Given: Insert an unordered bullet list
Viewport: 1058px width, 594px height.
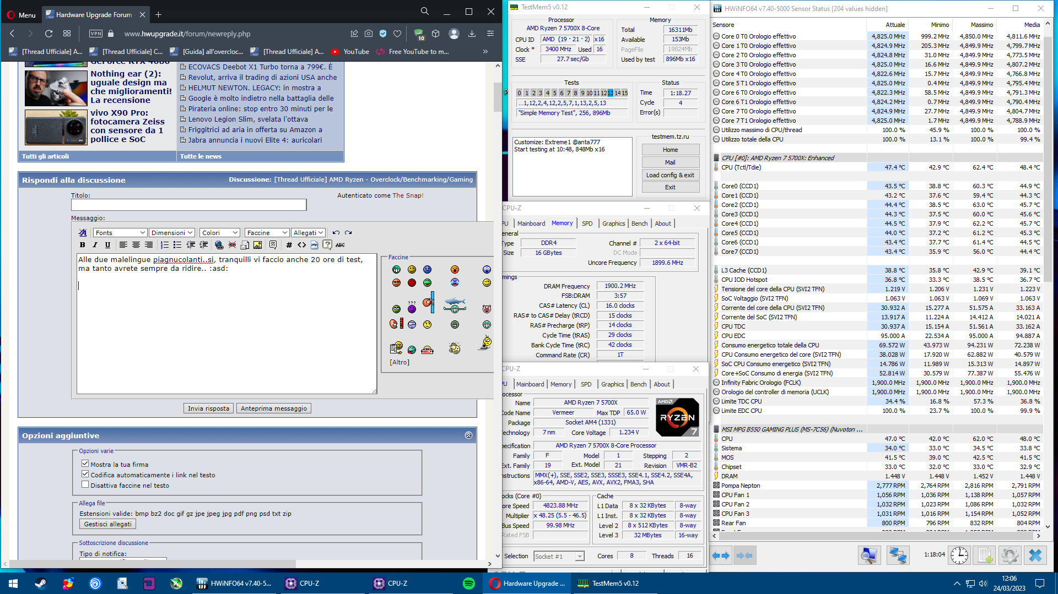Looking at the screenshot, I should (177, 245).
